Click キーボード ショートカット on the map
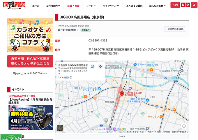The width and height of the screenshot is (198, 140). pos(136,132)
